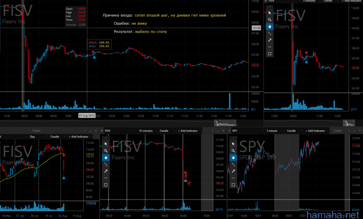This screenshot has width=363, height=219.
Task: Click the 107.49 price label on main chart axis
Action: pyautogui.click(x=256, y=28)
